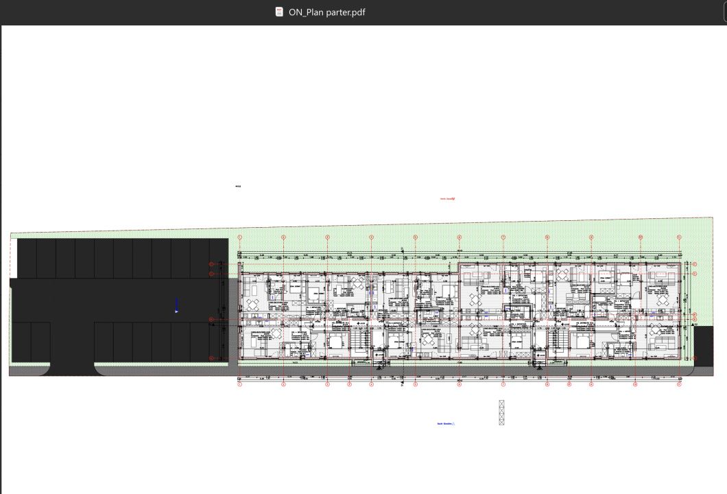Viewport: 727px width, 494px height.
Task: Click the right entrance level marker triangle
Action: pyautogui.click(x=539, y=367)
